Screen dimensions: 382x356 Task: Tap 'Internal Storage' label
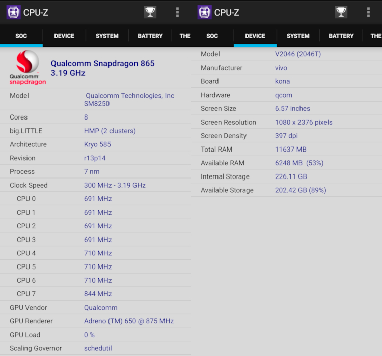pyautogui.click(x=225, y=177)
